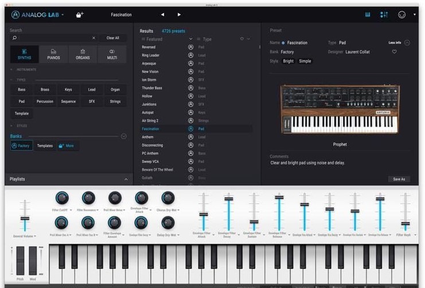Open the top-right corner dropdown arrow
The width and height of the screenshot is (425, 288).
pos(415,15)
